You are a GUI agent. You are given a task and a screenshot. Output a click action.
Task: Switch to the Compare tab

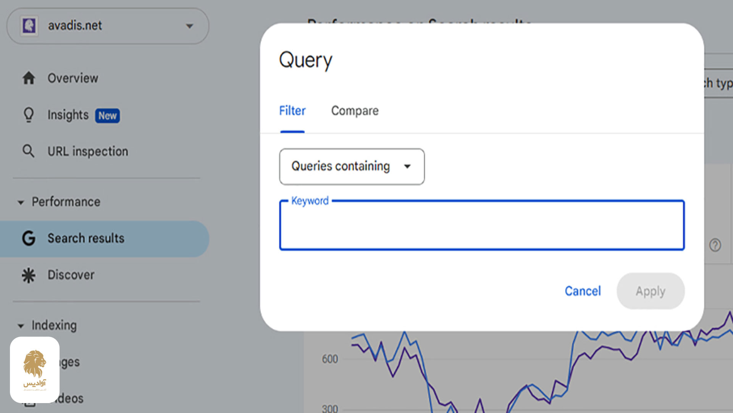point(355,111)
